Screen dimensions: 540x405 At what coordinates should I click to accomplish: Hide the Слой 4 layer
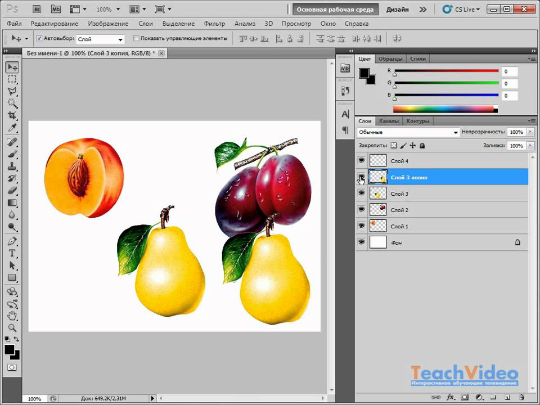click(361, 161)
